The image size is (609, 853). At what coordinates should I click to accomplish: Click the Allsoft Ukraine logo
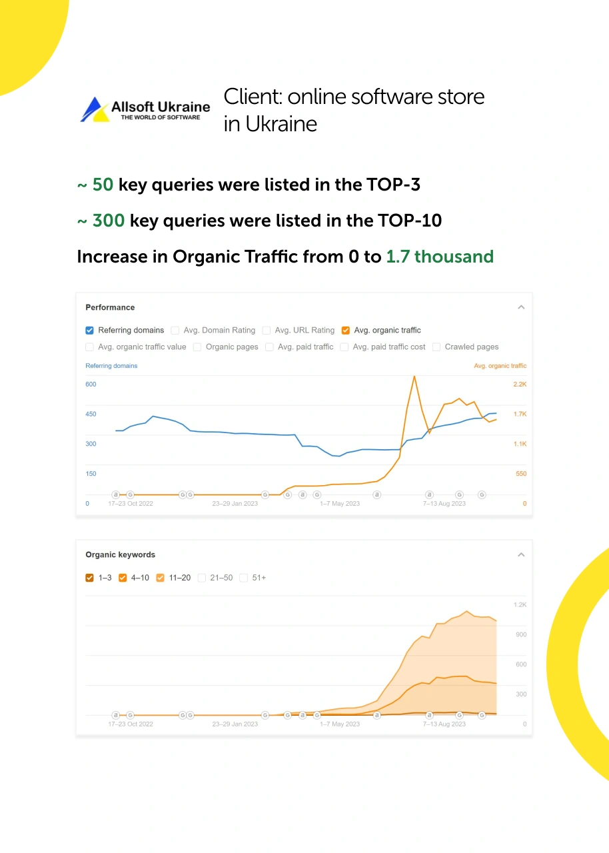(x=145, y=109)
